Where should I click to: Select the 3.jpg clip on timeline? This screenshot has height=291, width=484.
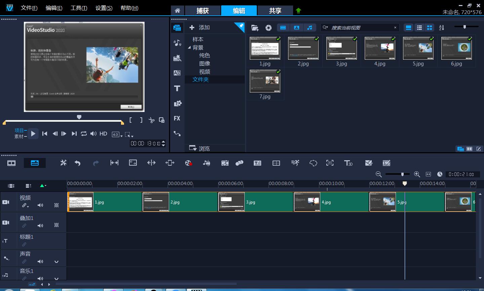(x=256, y=202)
